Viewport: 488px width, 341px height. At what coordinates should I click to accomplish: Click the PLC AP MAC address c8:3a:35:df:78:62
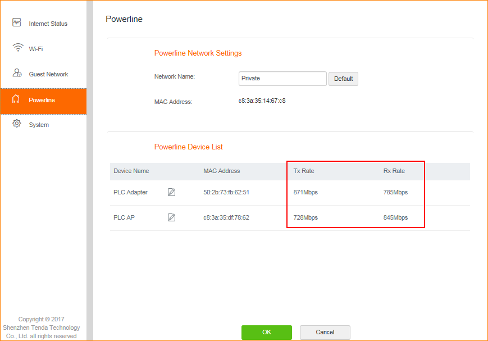[x=226, y=217]
